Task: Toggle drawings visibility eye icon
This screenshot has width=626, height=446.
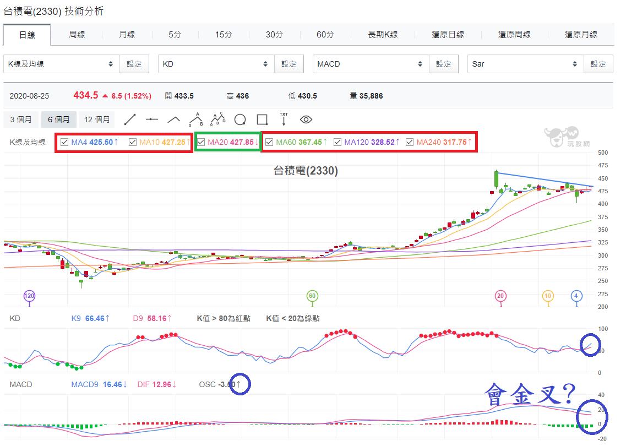Action: pyautogui.click(x=306, y=119)
